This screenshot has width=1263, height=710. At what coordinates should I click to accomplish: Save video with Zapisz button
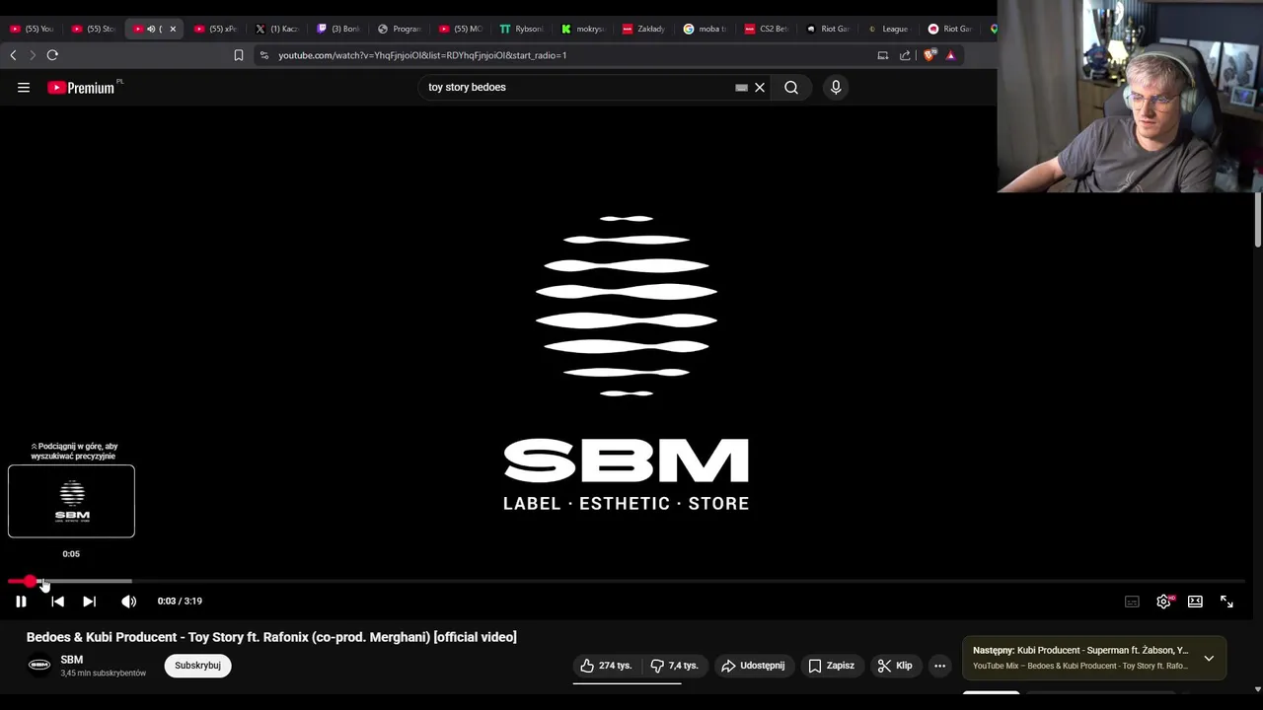831,666
